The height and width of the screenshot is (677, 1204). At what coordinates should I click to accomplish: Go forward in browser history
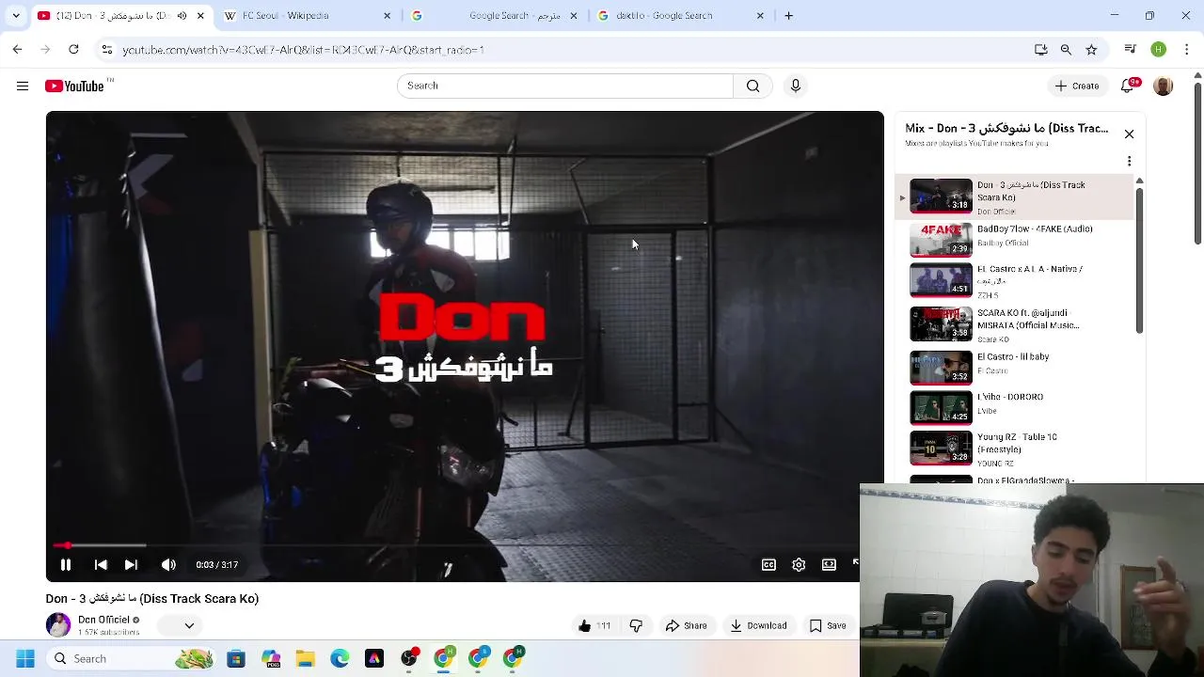point(45,49)
